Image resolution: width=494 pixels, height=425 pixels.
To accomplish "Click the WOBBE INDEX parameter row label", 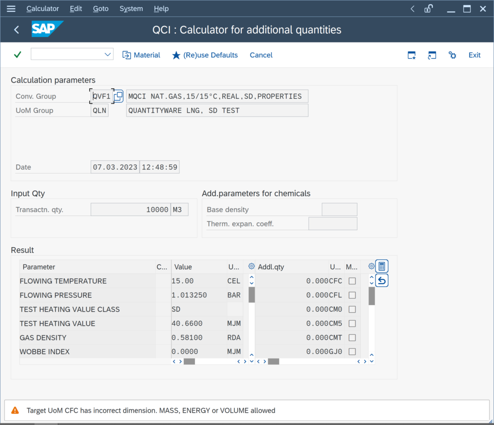I will pyautogui.click(x=44, y=351).
